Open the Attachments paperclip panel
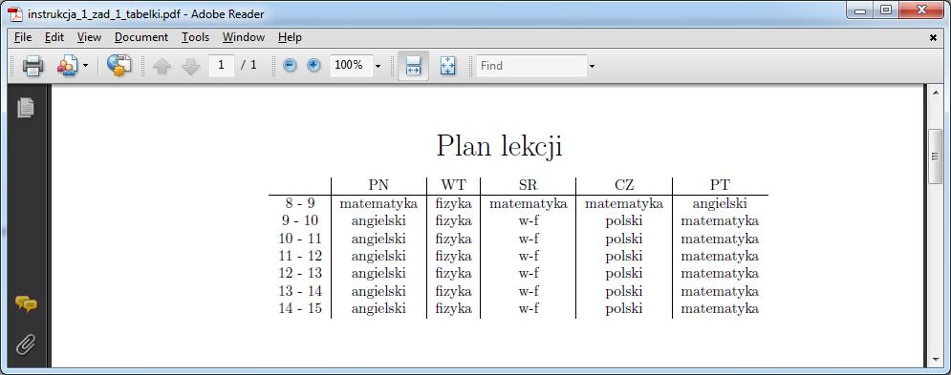 coord(26,344)
